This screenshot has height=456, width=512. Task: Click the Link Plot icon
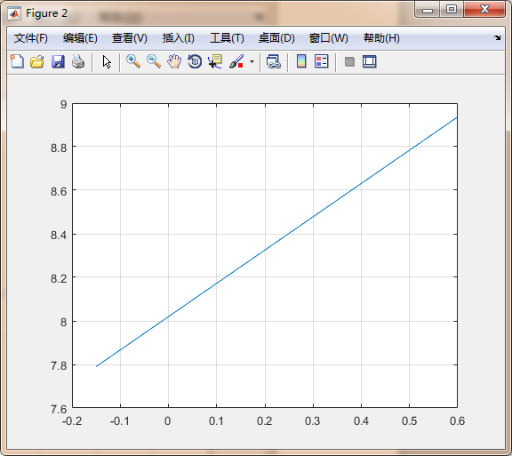(273, 61)
